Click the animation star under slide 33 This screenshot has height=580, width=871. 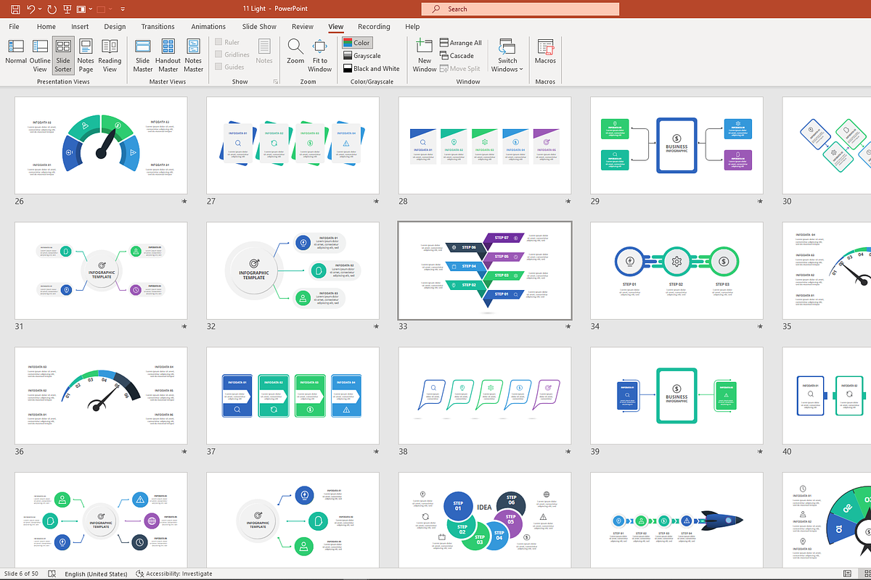(x=567, y=327)
